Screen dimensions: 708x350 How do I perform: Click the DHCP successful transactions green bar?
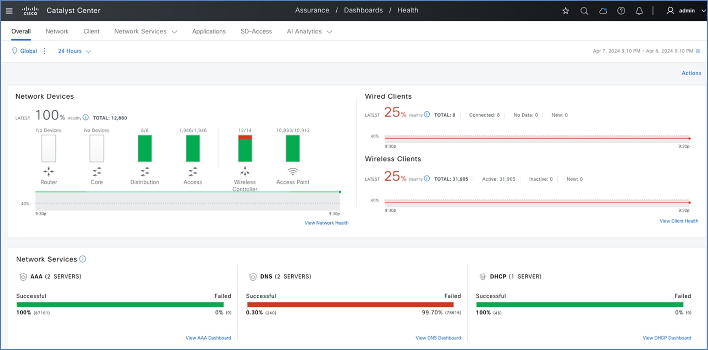[x=580, y=304]
